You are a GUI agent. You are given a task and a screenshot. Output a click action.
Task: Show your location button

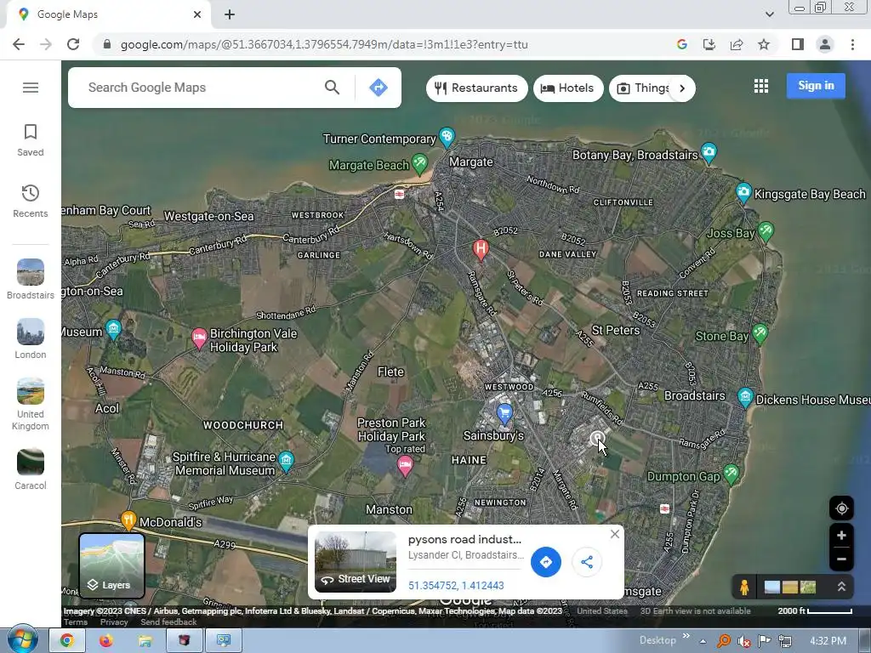[841, 508]
